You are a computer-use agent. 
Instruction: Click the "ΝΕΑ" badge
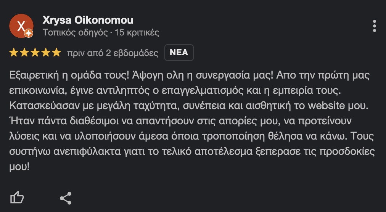179,53
